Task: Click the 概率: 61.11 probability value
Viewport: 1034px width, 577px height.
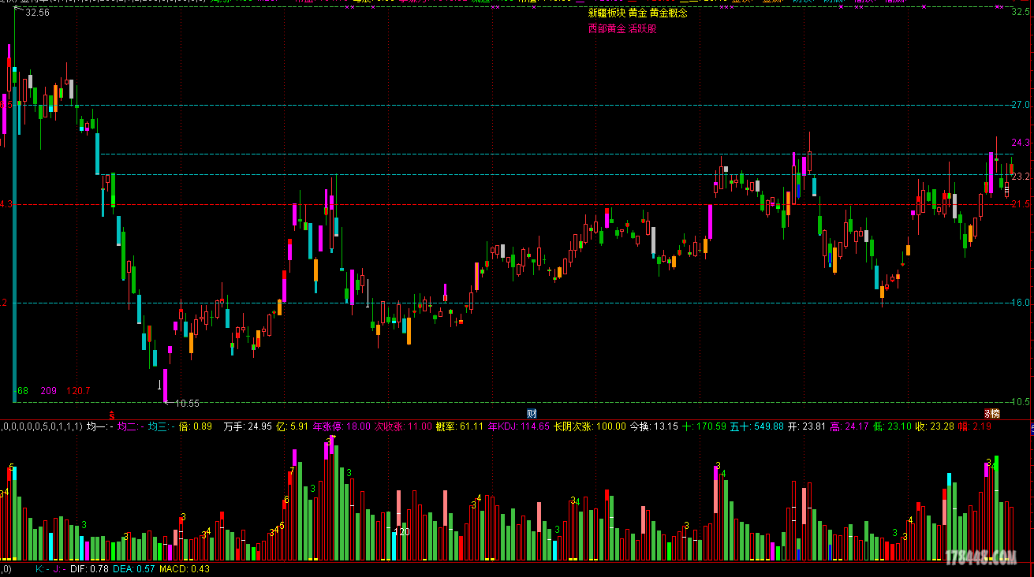Action: pos(459,426)
